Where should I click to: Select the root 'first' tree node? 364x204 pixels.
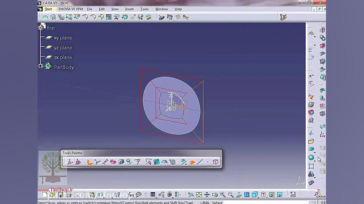[x=51, y=28]
